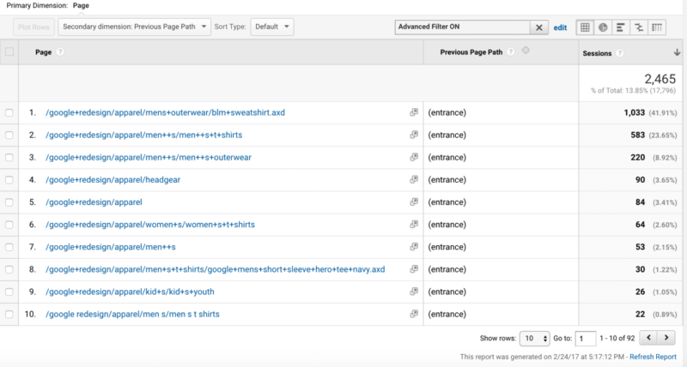Tick the checkbox beside /google+redesign/apparel row
Image resolution: width=687 pixels, height=367 pixels.
[x=9, y=202]
